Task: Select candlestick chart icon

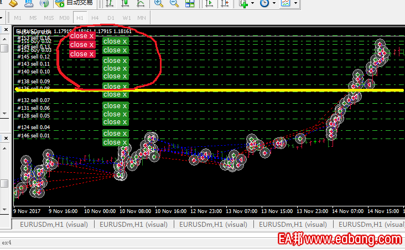Action: 125,4
